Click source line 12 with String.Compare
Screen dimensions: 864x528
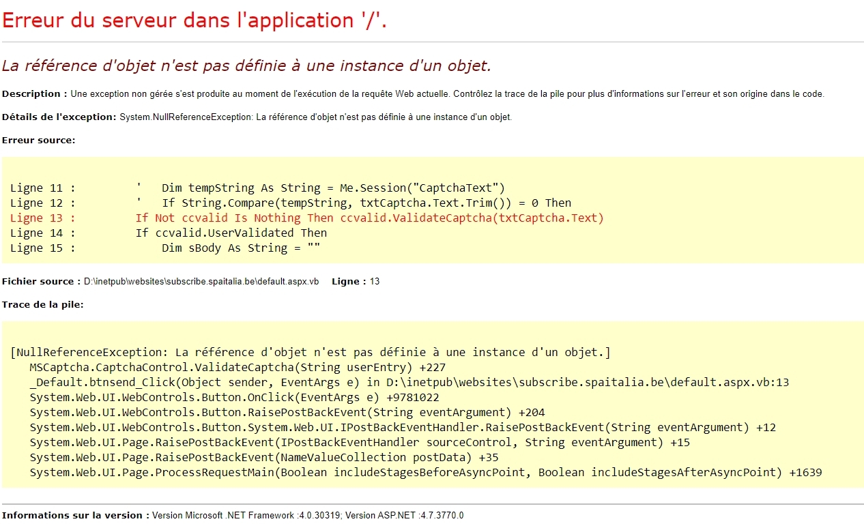[x=291, y=203]
